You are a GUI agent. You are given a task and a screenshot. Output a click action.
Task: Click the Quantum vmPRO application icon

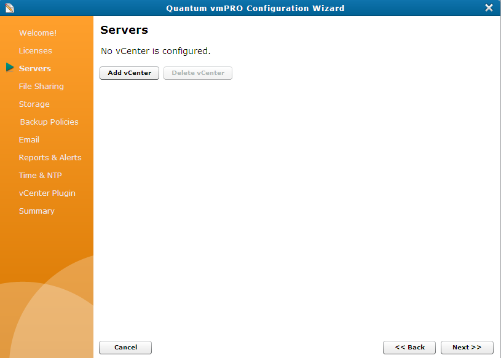coord(10,8)
